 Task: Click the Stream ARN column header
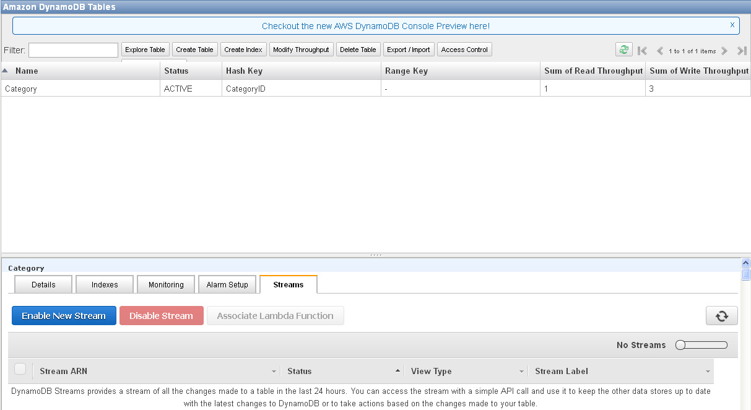(x=156, y=371)
